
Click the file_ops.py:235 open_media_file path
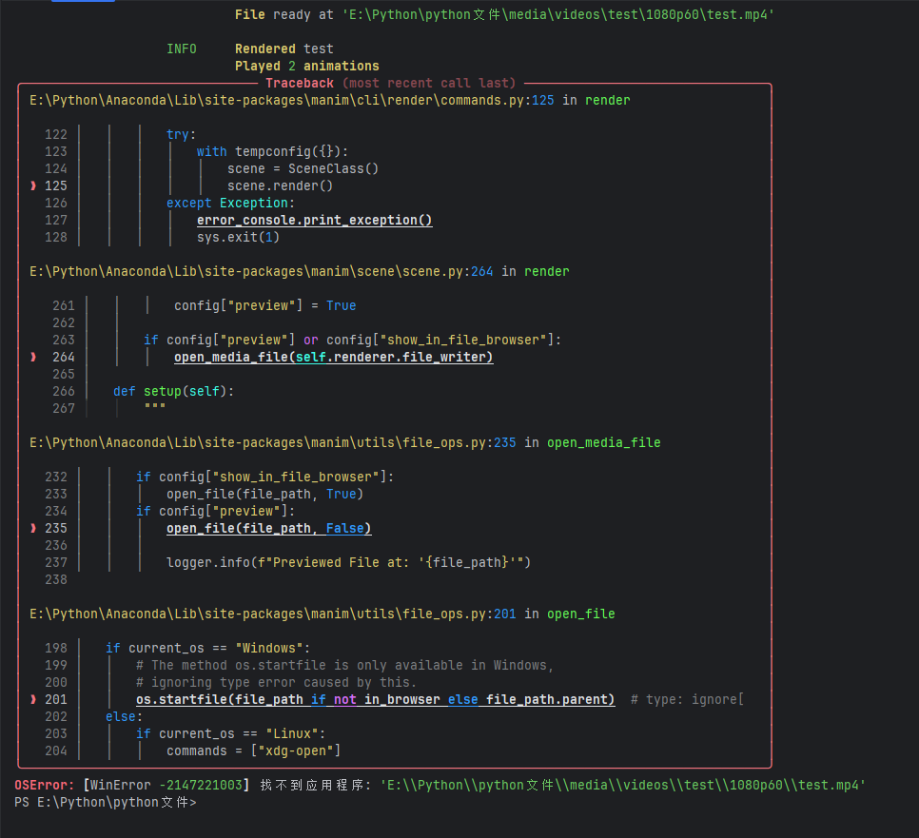[272, 442]
